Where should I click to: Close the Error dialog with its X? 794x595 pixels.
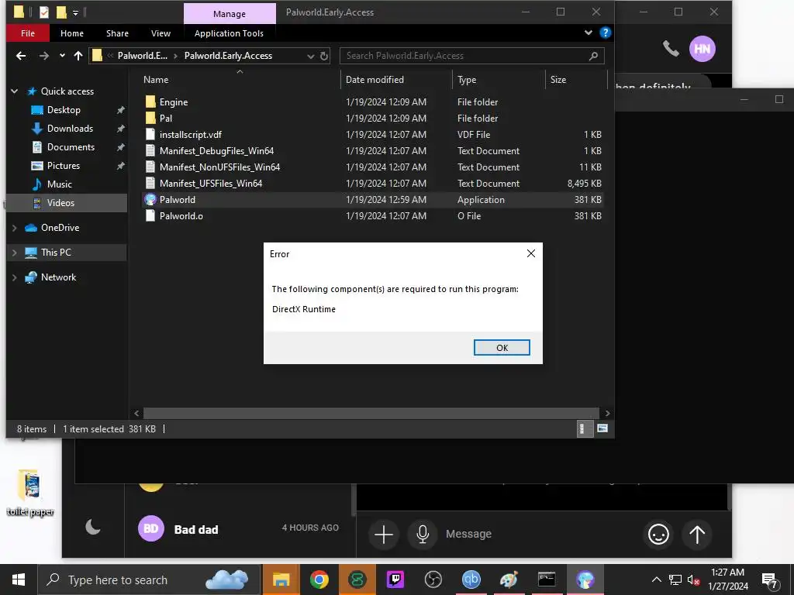pyautogui.click(x=530, y=253)
